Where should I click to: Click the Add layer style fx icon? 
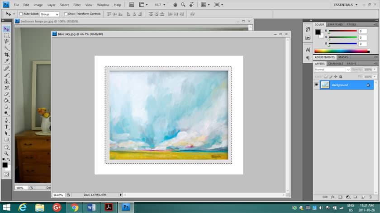[333, 197]
